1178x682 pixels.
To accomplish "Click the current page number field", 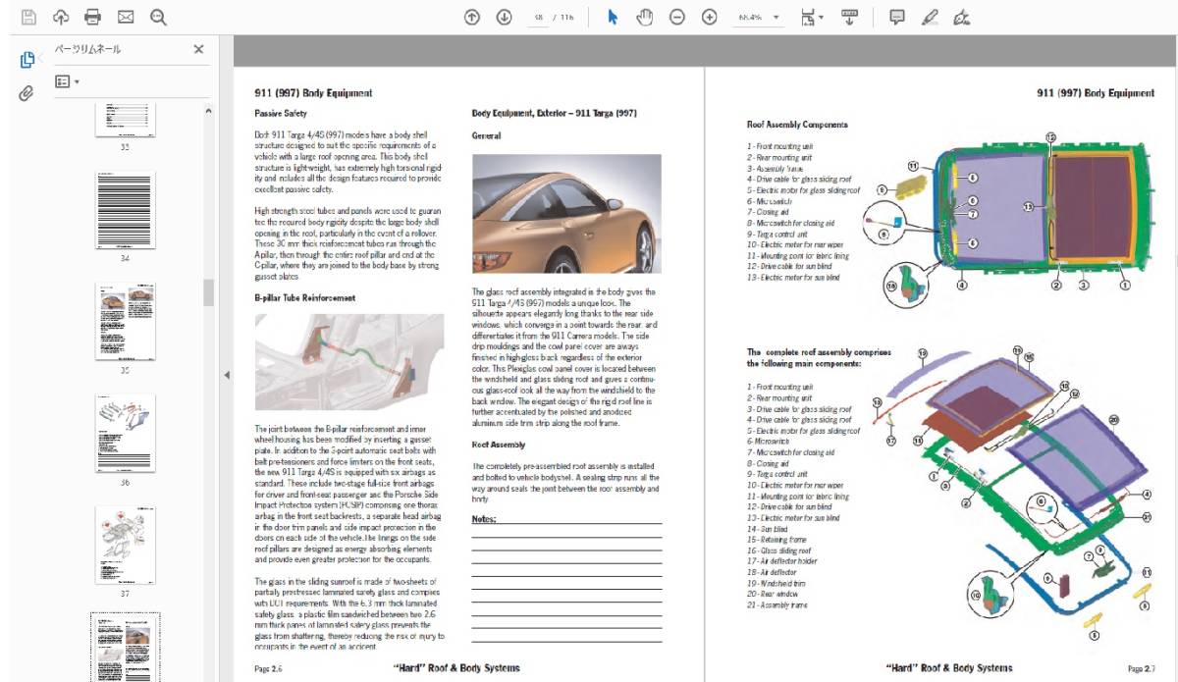I will coord(539,18).
